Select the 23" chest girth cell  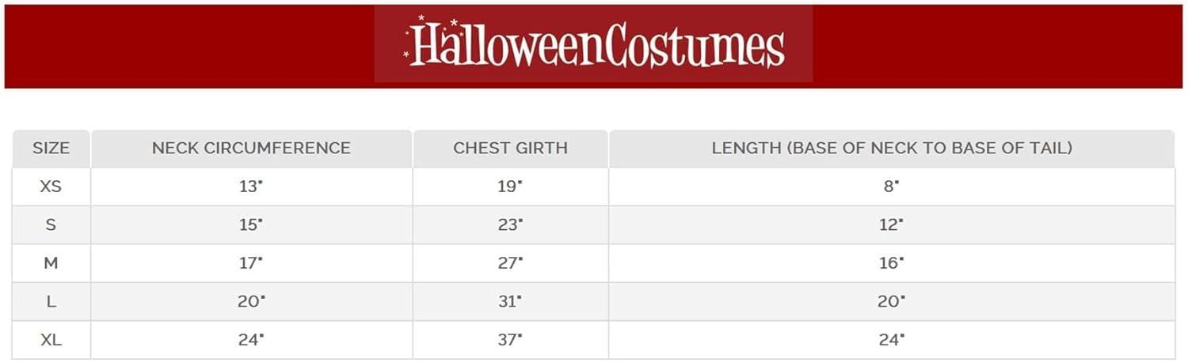pos(510,225)
